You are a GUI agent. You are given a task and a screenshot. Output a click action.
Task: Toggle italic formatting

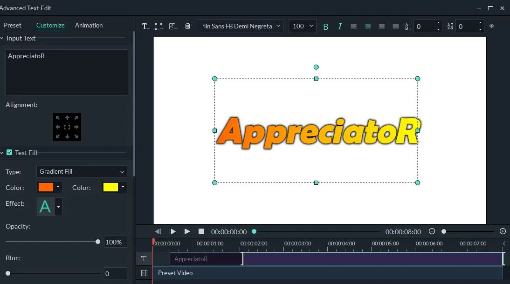[340, 27]
